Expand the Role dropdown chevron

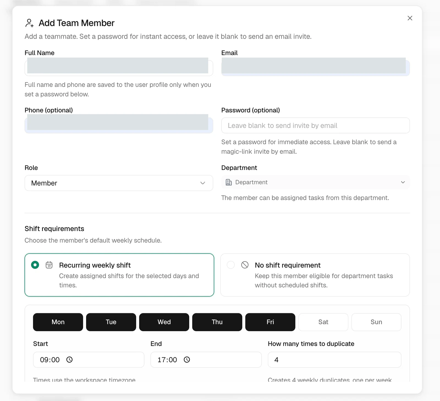pos(203,183)
